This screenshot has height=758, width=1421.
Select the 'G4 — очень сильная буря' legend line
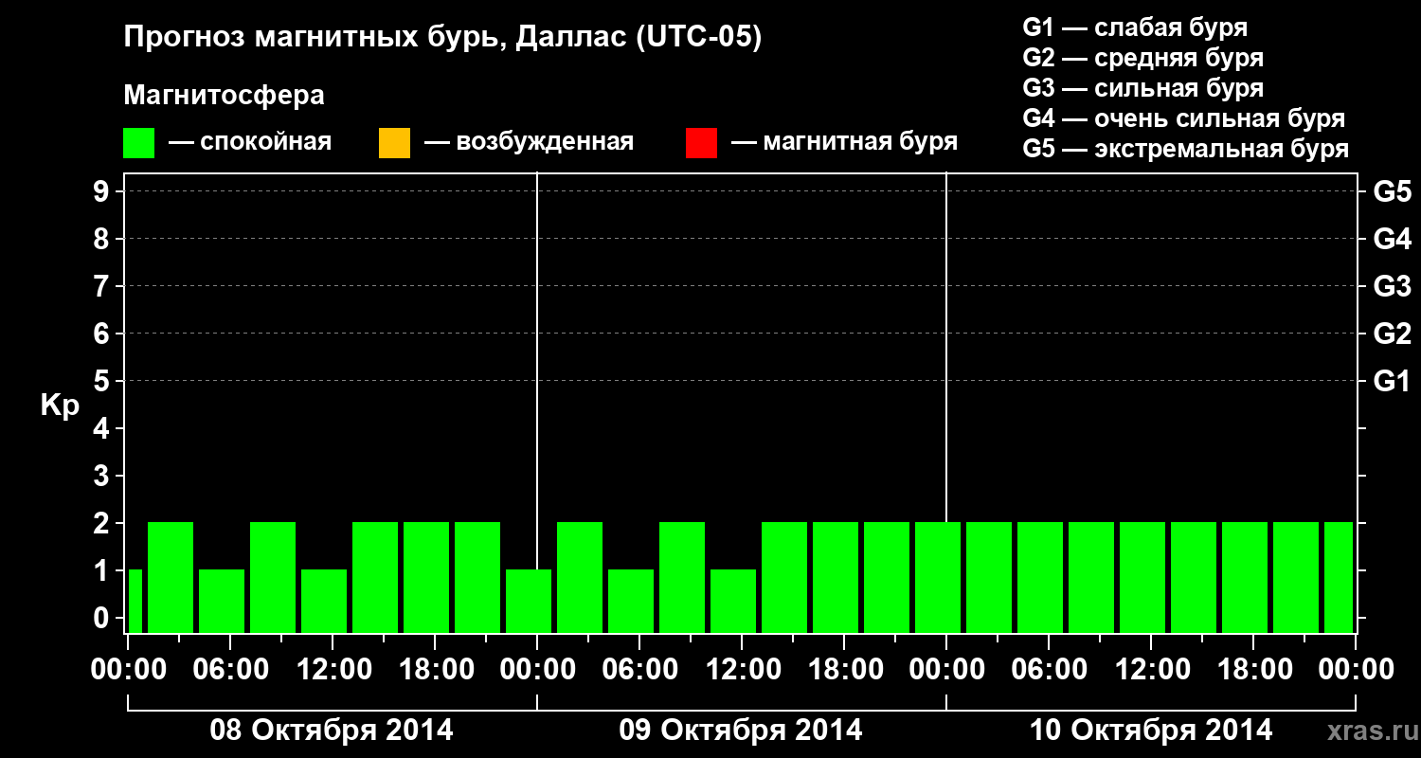pos(1183,118)
